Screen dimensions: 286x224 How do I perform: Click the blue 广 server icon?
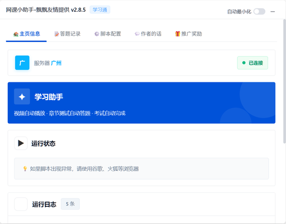tap(22, 63)
